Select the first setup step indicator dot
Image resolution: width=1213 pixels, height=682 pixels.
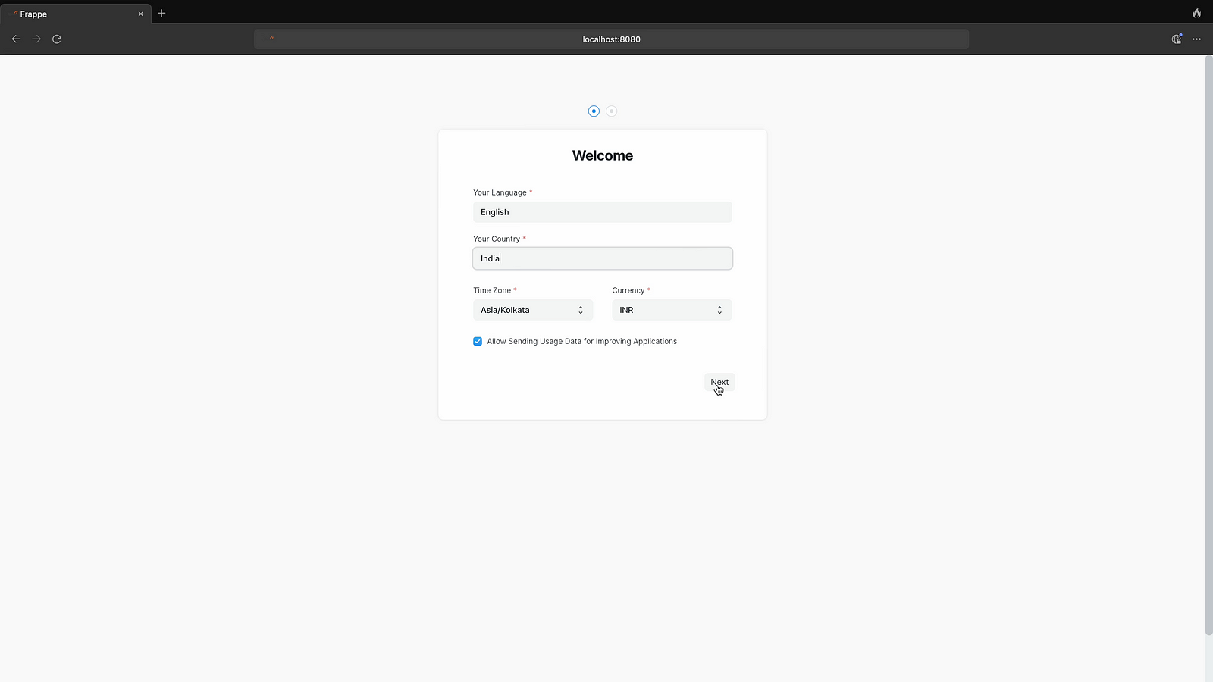[x=594, y=111]
